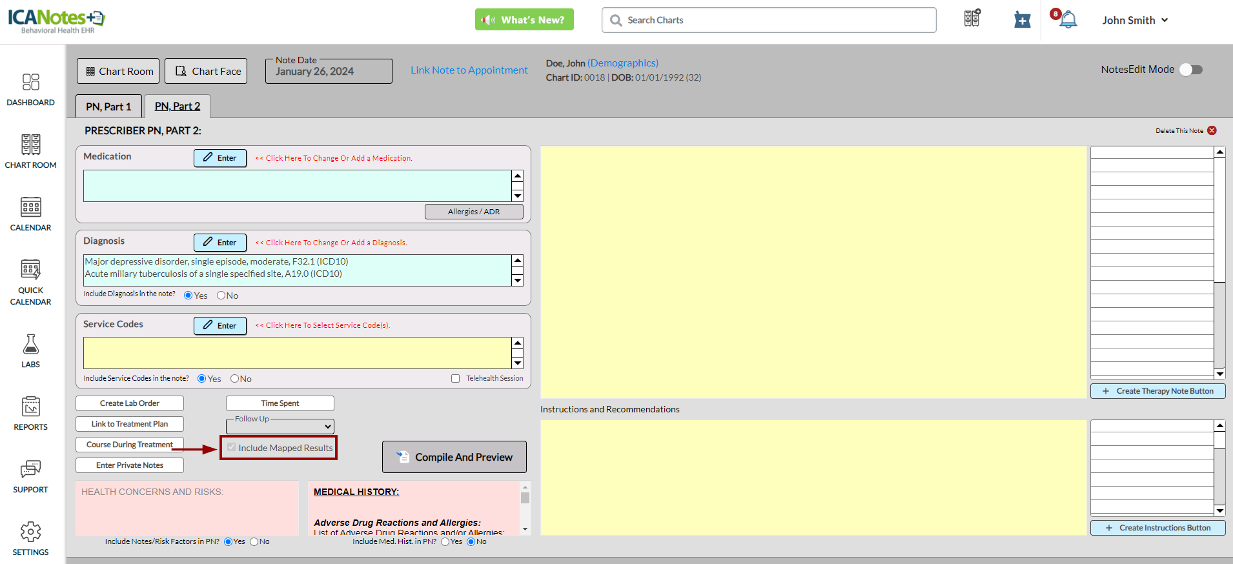This screenshot has height=564, width=1233.
Task: Click the red Delete This Note icon
Action: [1212, 130]
